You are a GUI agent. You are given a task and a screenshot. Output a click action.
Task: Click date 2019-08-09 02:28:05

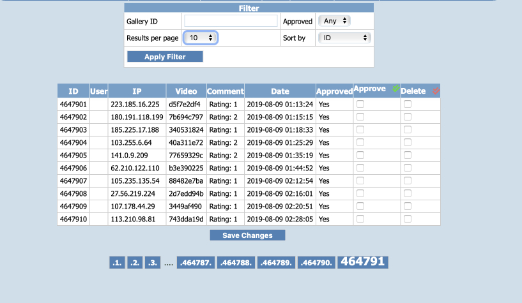(x=280, y=219)
